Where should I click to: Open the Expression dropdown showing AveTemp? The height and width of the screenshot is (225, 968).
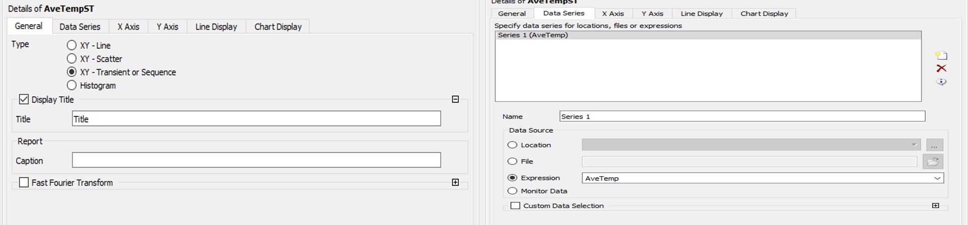(762, 178)
